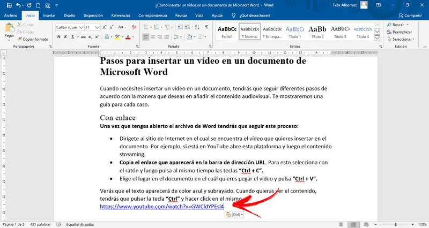Viewport: 429px width, 228px height.
Task: Click the Redo icon in title bar
Action: pyautogui.click(x=29, y=5)
